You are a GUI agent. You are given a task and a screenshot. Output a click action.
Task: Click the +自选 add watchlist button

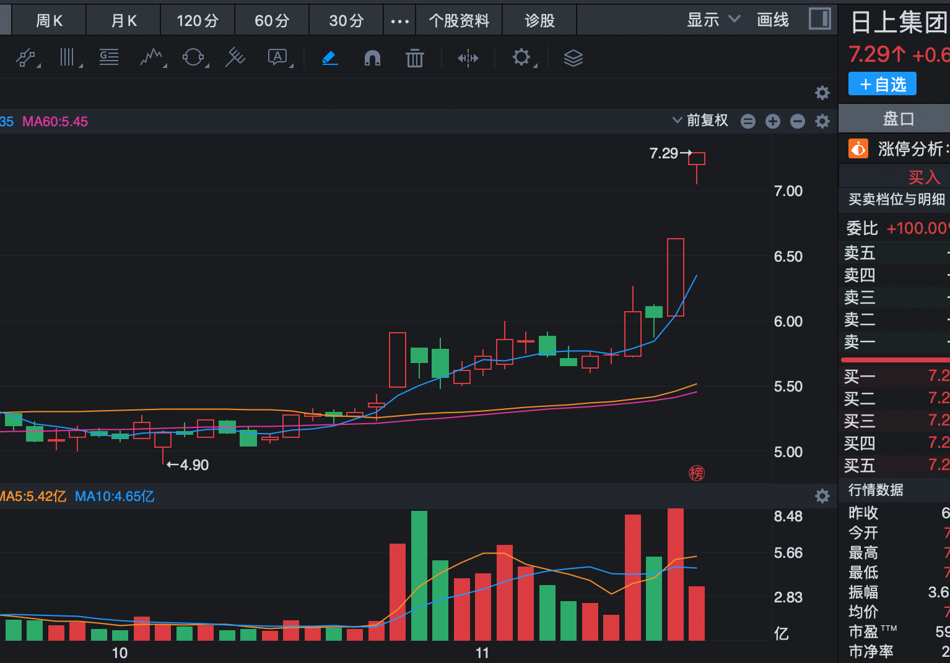click(882, 83)
